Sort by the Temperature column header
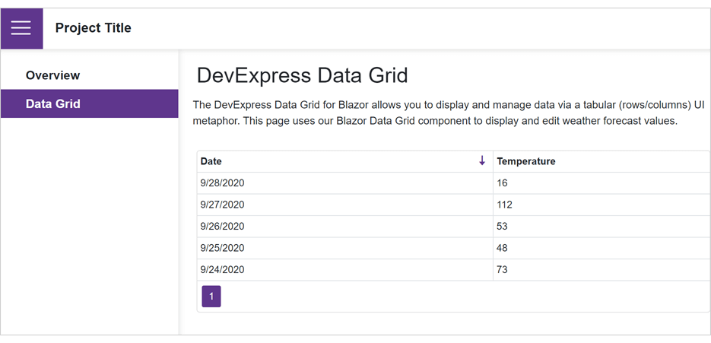This screenshot has height=343, width=711. [525, 161]
